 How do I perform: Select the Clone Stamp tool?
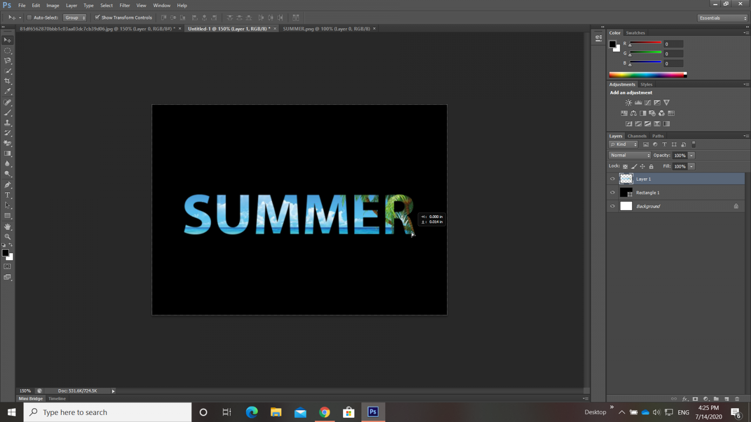[8, 123]
